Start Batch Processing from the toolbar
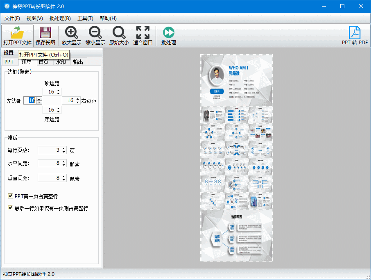This screenshot has height=280, width=371. [x=168, y=32]
